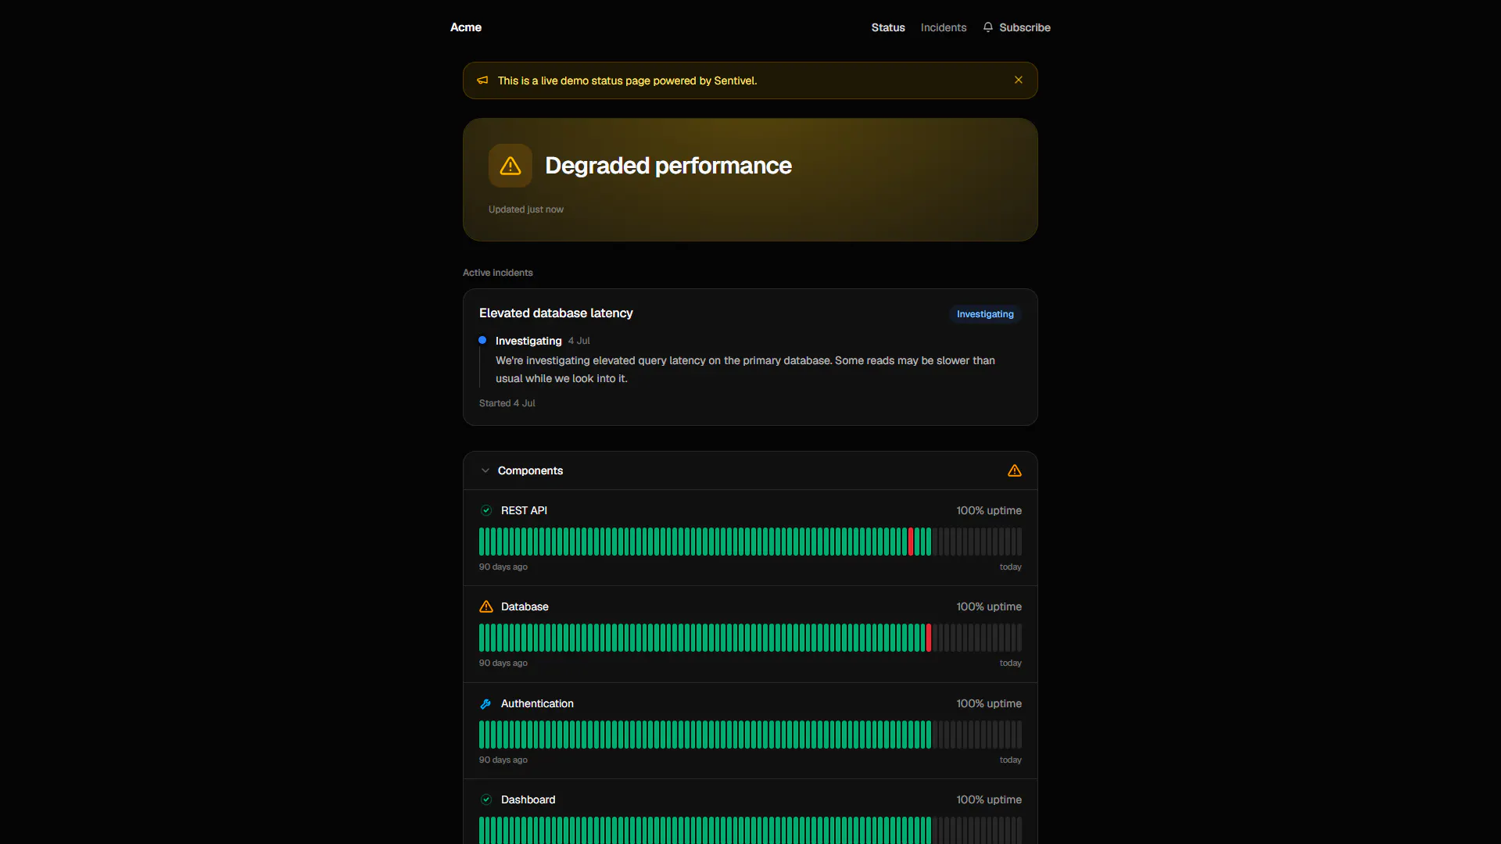Click the Database degraded warning icon

[x=486, y=606]
